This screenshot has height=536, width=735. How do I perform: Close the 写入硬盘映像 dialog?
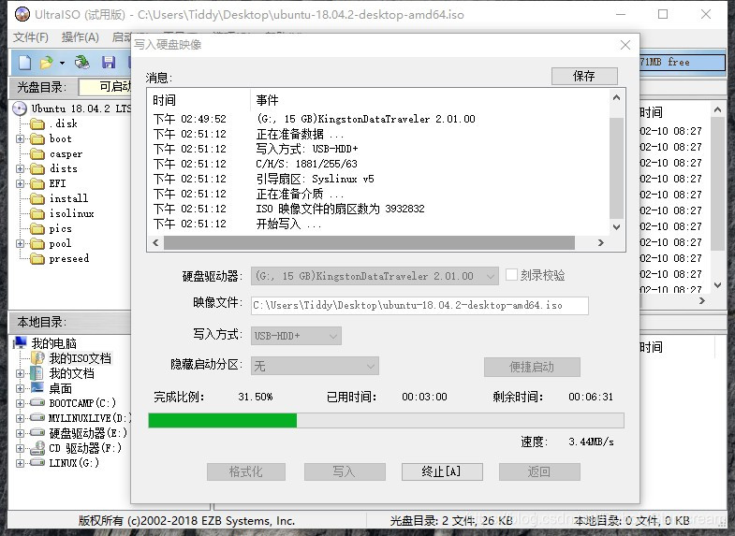[625, 45]
